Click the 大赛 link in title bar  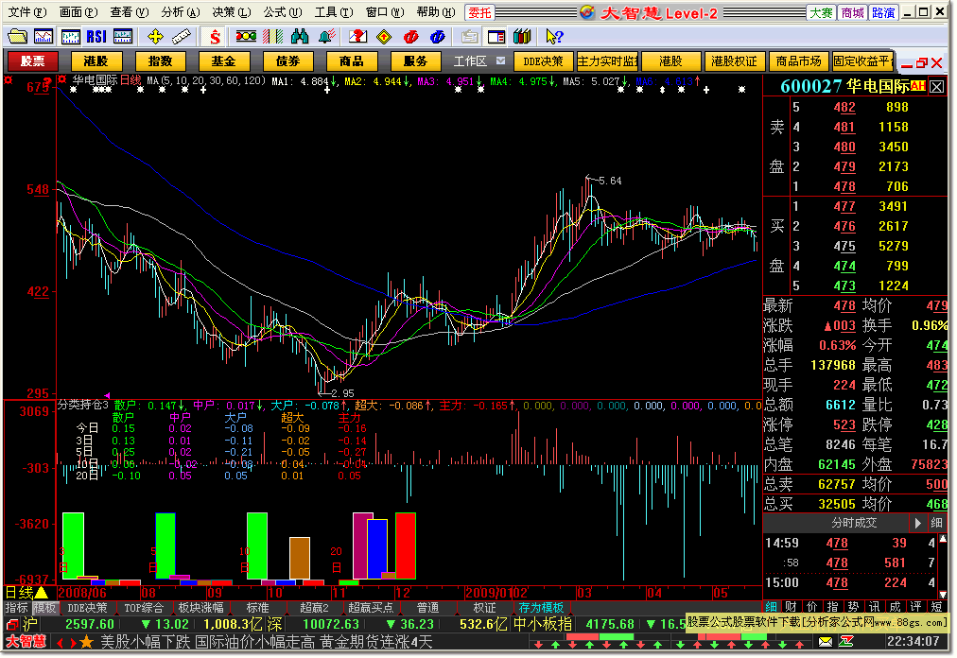[x=822, y=13]
